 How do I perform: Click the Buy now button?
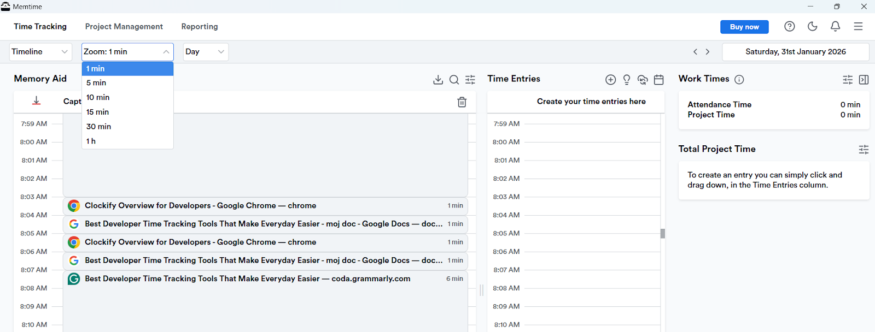coord(744,27)
